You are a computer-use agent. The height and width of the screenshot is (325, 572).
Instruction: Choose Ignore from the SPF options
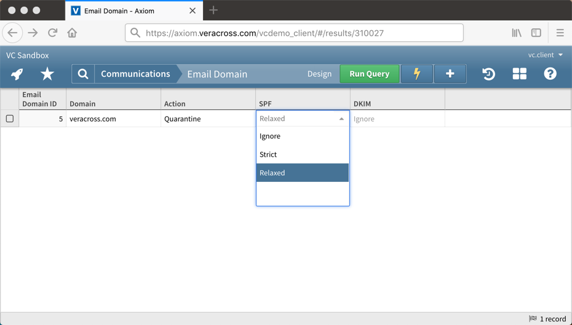(270, 136)
